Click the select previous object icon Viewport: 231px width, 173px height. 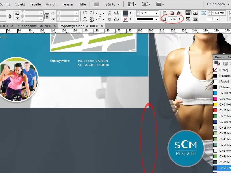point(117,13)
